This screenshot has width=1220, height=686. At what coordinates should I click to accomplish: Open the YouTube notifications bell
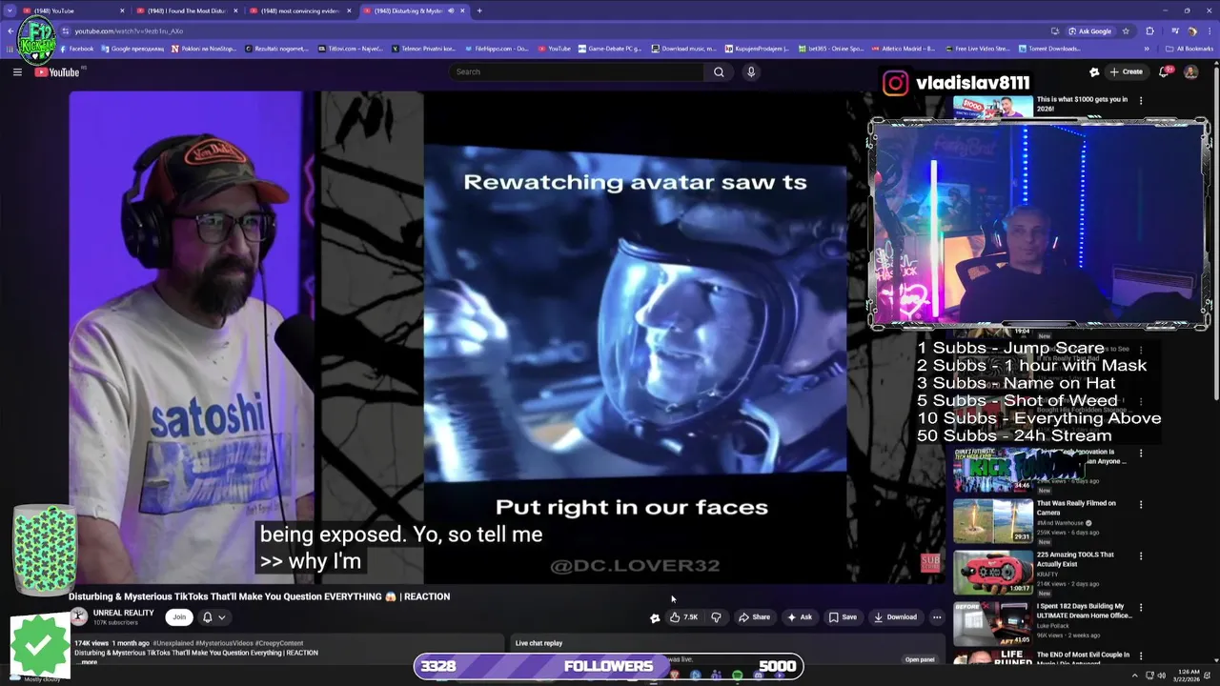pyautogui.click(x=1165, y=71)
